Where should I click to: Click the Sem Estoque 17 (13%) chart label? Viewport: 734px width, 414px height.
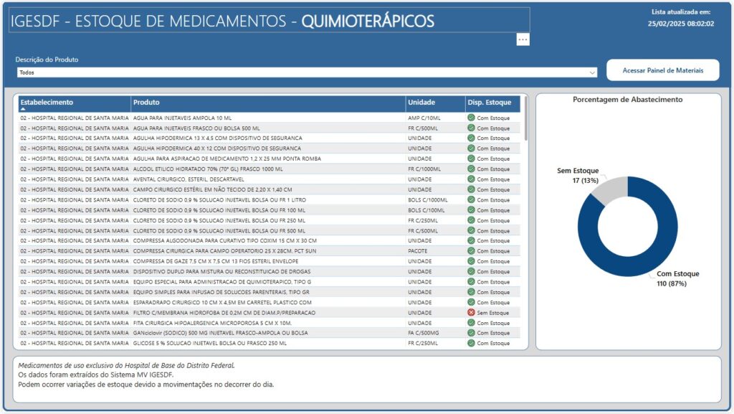[578, 176]
